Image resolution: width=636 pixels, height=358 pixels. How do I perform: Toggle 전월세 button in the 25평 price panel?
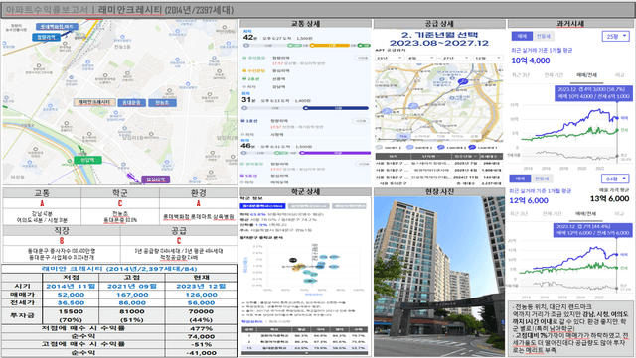(x=544, y=36)
